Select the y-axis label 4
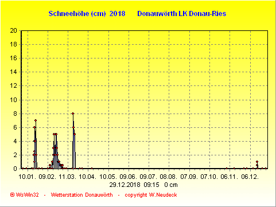 tap(15, 141)
